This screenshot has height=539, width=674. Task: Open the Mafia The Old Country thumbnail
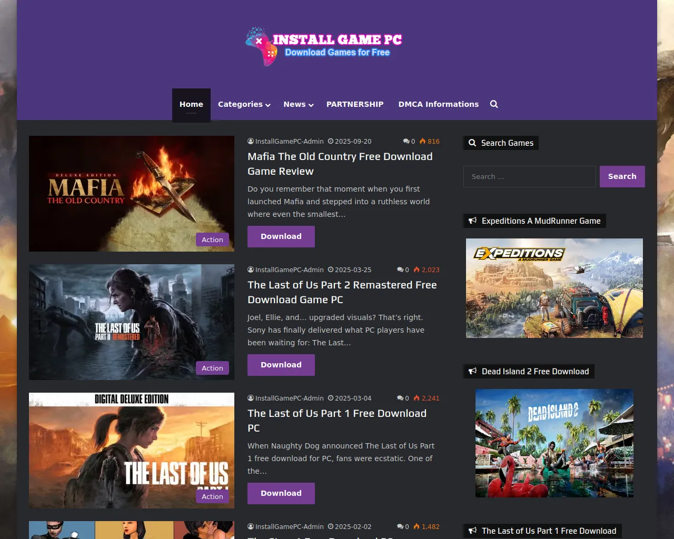pyautogui.click(x=132, y=194)
